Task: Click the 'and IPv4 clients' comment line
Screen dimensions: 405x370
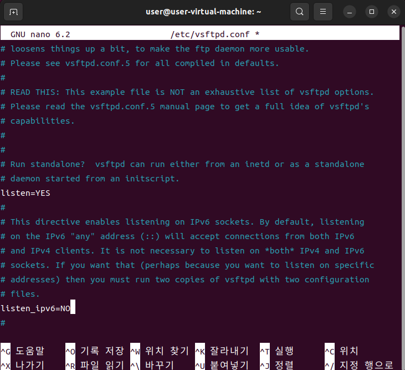Action: (182, 251)
